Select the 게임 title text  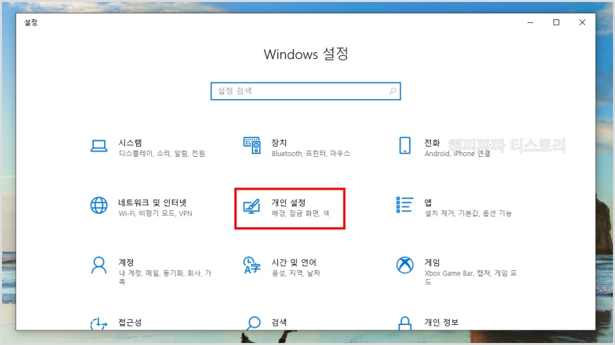click(x=432, y=263)
